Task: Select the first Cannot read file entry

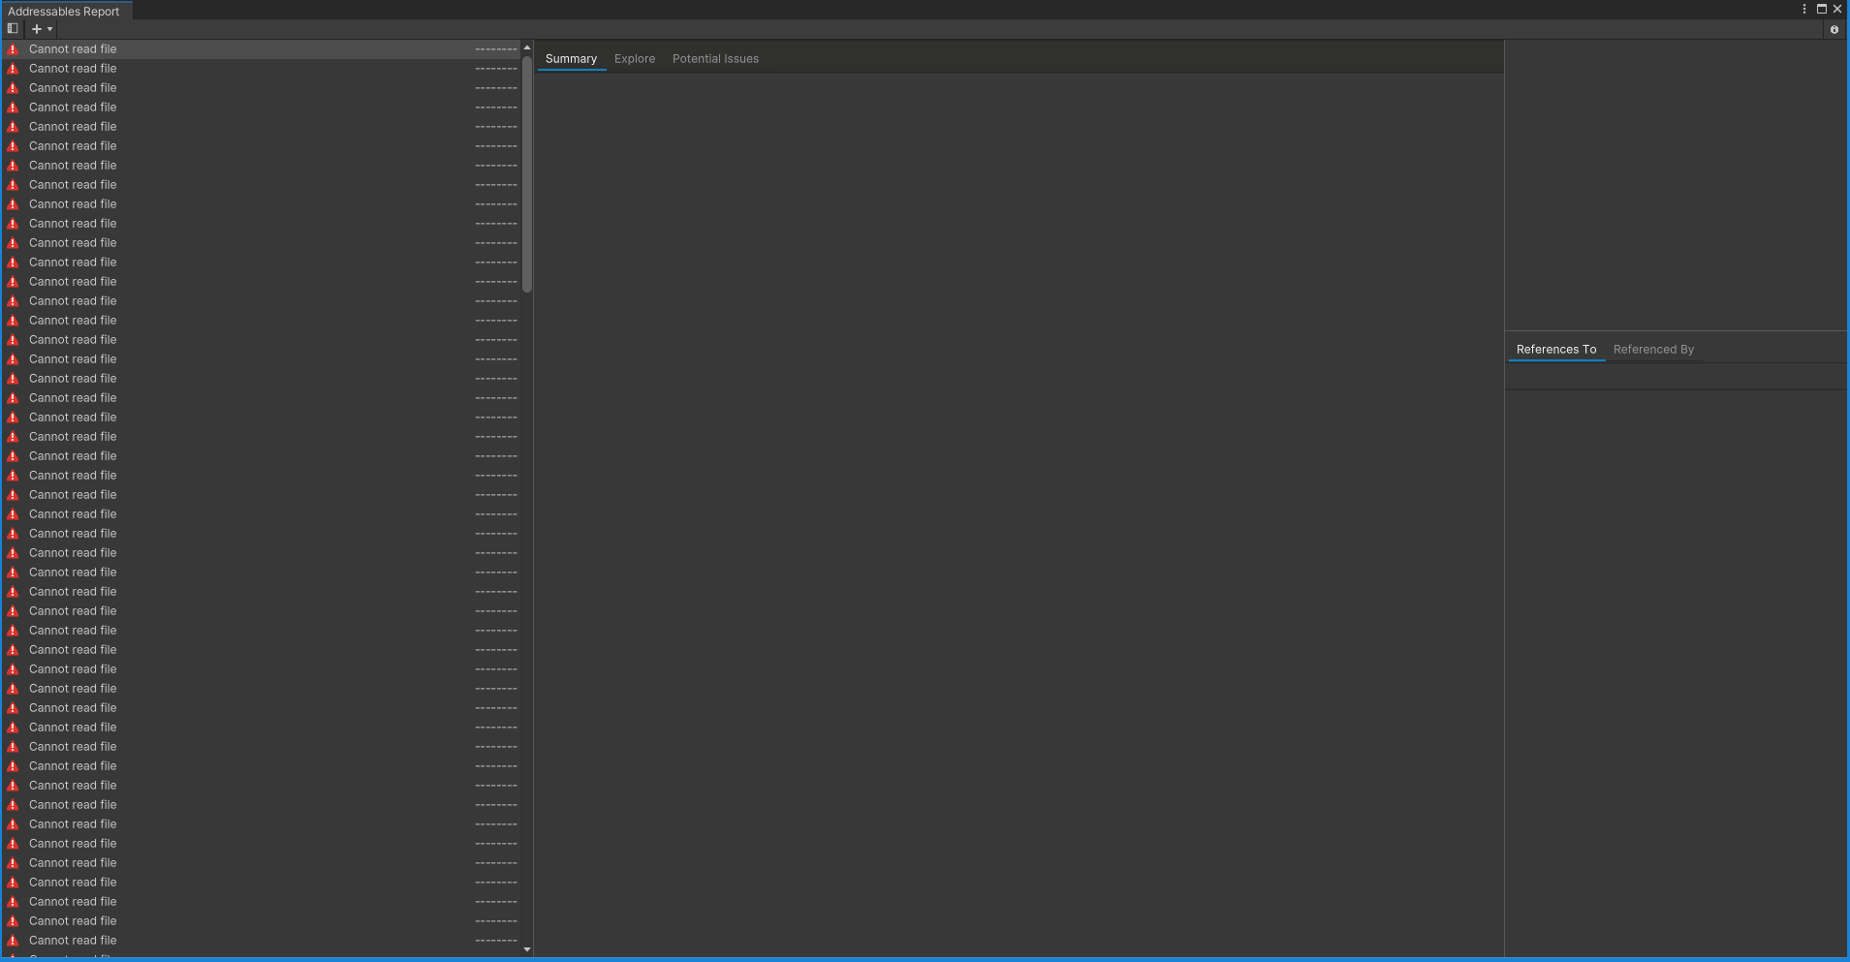Action: 73,48
